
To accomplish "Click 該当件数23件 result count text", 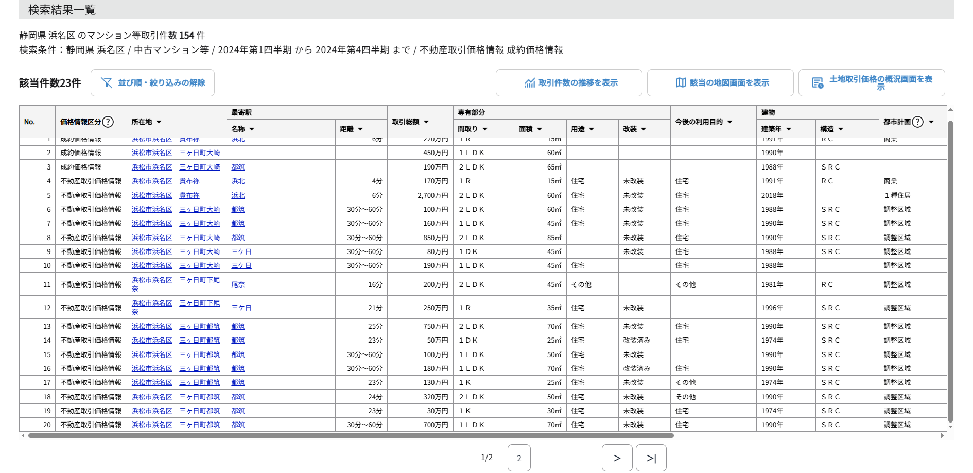I will (50, 83).
